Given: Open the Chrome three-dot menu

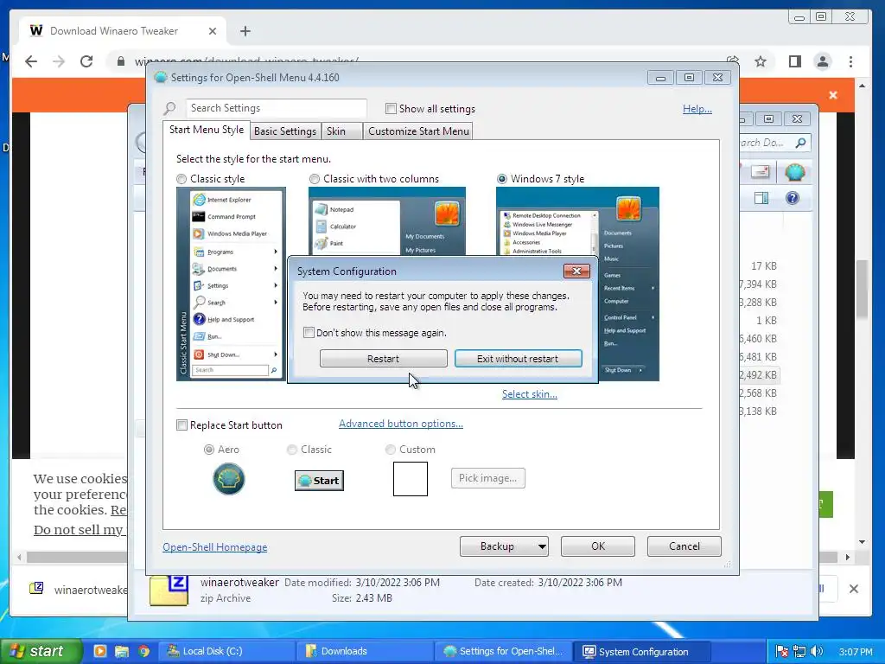Looking at the screenshot, I should 850,61.
